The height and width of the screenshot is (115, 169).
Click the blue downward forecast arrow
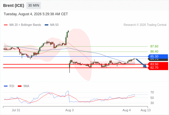141,63
